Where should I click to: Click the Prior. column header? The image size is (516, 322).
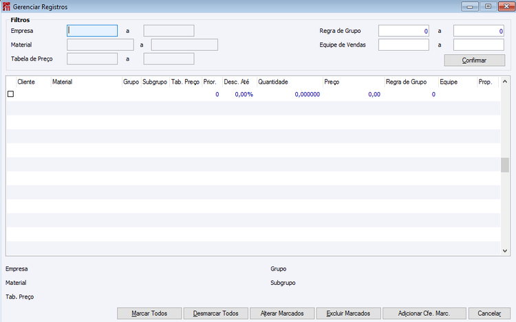pyautogui.click(x=213, y=82)
